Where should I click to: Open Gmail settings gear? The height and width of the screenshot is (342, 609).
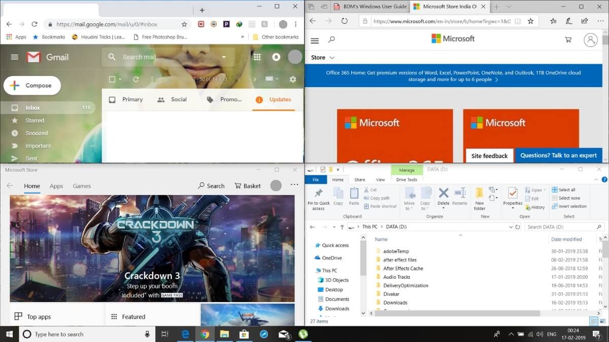(292, 79)
